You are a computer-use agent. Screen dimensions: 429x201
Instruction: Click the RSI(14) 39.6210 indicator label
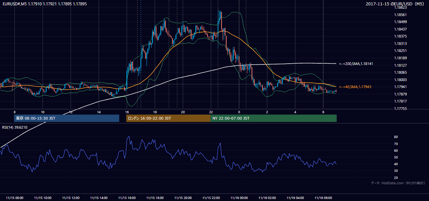click(x=15, y=127)
